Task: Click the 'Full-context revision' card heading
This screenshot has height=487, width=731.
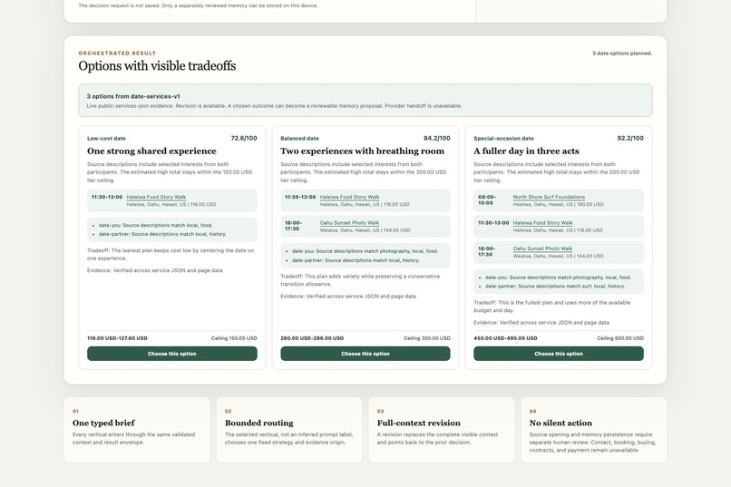Action: (x=419, y=423)
